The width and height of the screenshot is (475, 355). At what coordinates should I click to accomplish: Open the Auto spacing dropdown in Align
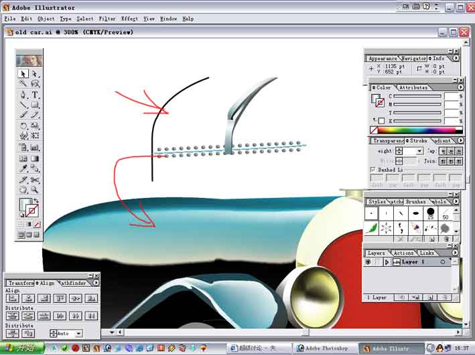pos(78,334)
